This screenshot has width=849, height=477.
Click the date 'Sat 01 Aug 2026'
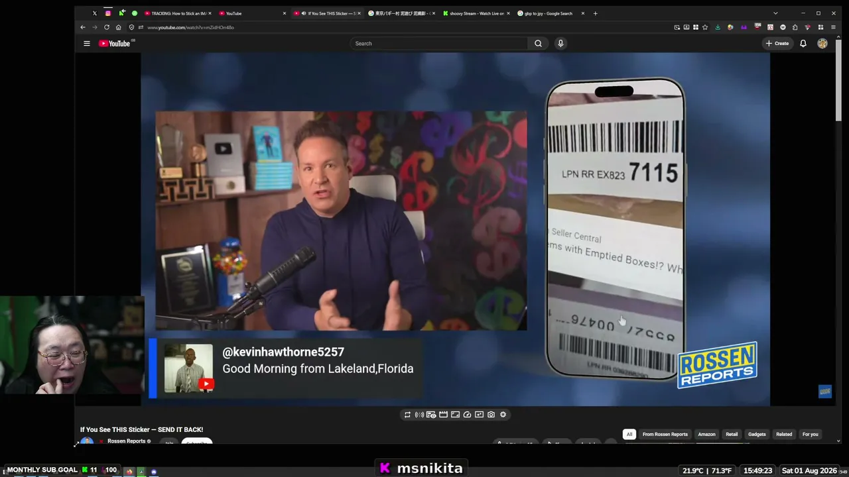(x=809, y=471)
